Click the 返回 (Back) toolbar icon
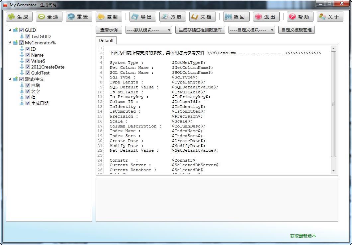352x245 pixels. pyautogui.click(x=228, y=17)
